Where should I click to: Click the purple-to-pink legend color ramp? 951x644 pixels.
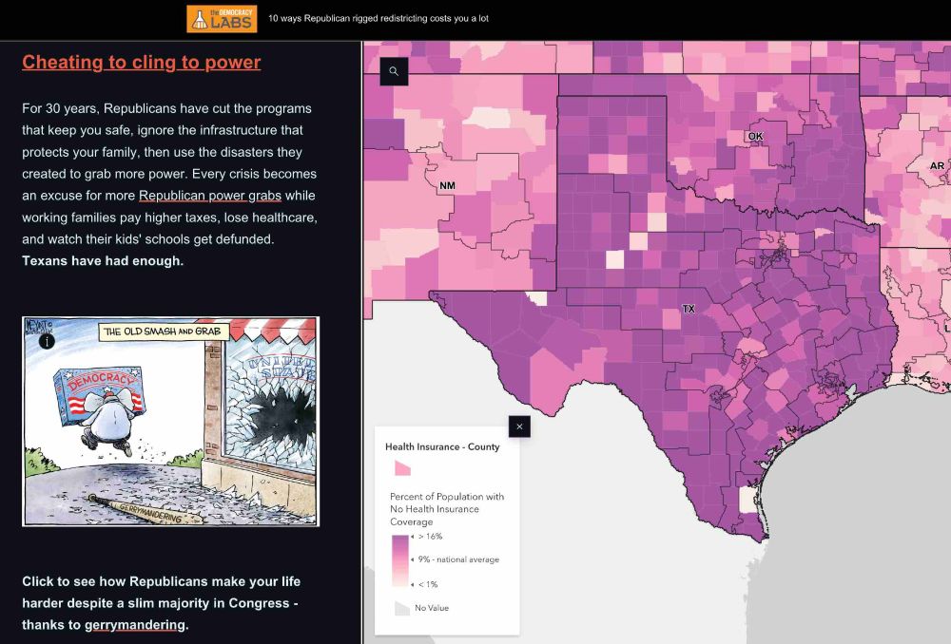(399, 561)
